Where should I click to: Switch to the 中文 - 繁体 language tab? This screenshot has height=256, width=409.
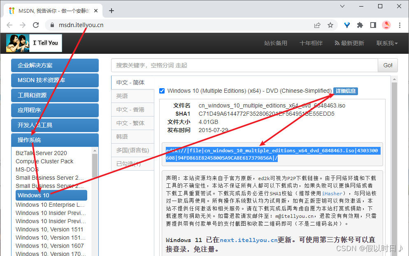[x=133, y=123]
